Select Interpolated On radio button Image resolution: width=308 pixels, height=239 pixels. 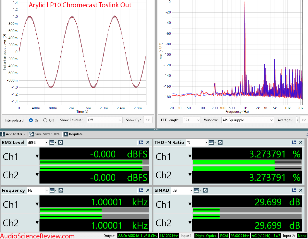point(31,120)
